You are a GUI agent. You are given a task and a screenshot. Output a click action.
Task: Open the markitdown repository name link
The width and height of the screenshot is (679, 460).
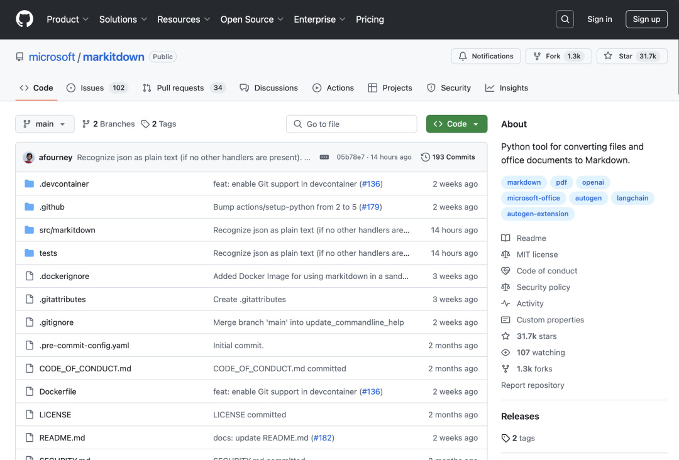point(113,57)
